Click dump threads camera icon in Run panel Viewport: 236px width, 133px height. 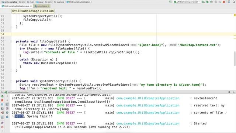pos(2,108)
